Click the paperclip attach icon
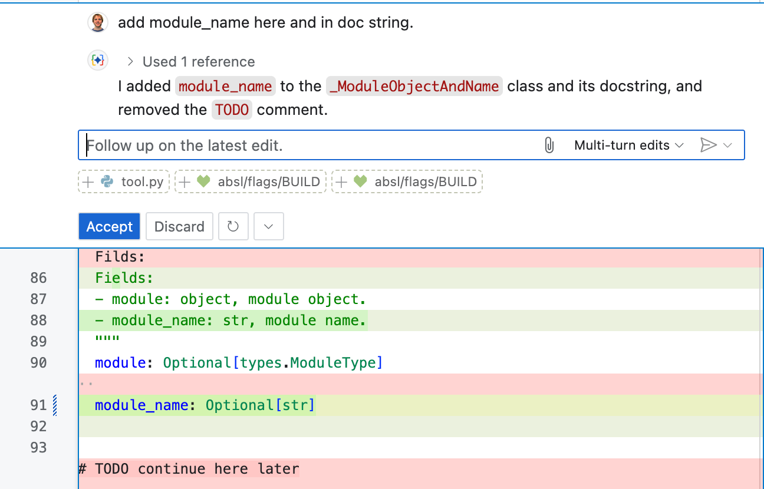764x489 pixels. pos(549,146)
